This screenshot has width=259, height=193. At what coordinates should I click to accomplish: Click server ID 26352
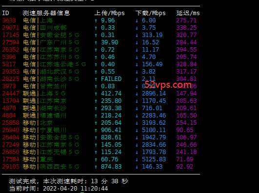11,50
